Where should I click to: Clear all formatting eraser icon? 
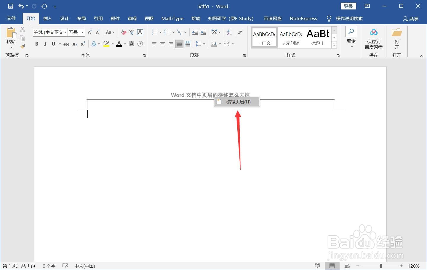tap(124, 32)
